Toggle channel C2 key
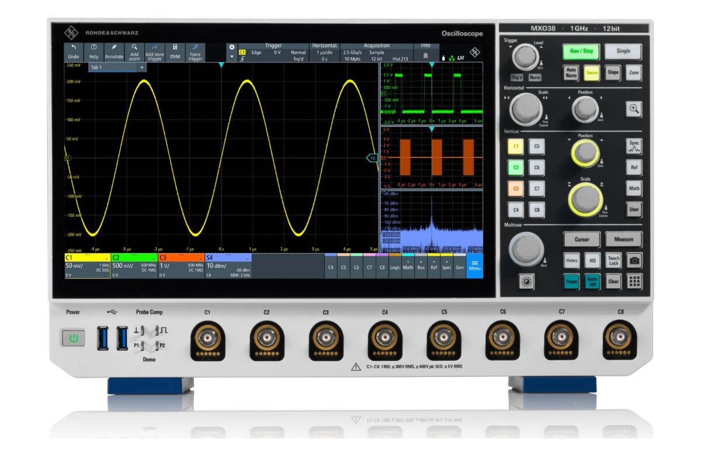Screen dimensions: 701x456 point(515,167)
